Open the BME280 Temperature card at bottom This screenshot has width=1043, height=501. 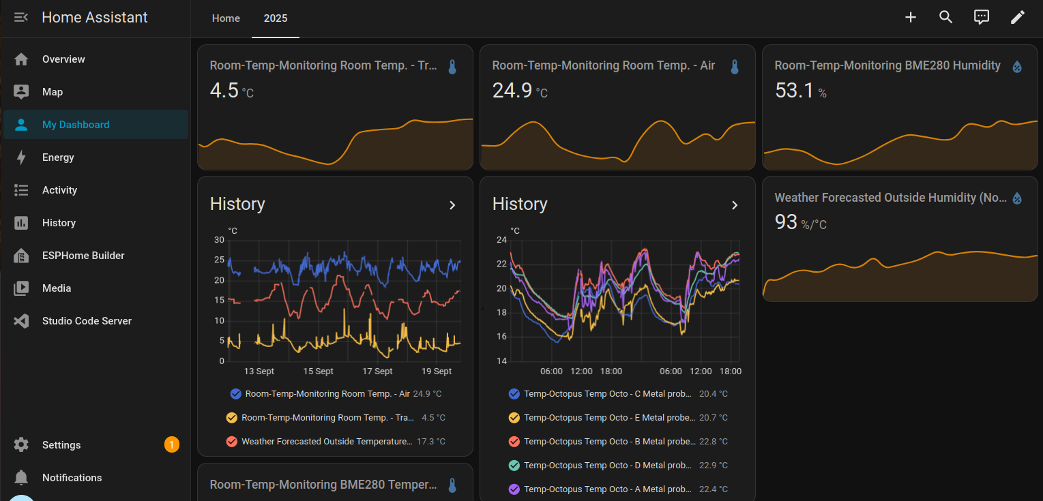click(x=335, y=483)
